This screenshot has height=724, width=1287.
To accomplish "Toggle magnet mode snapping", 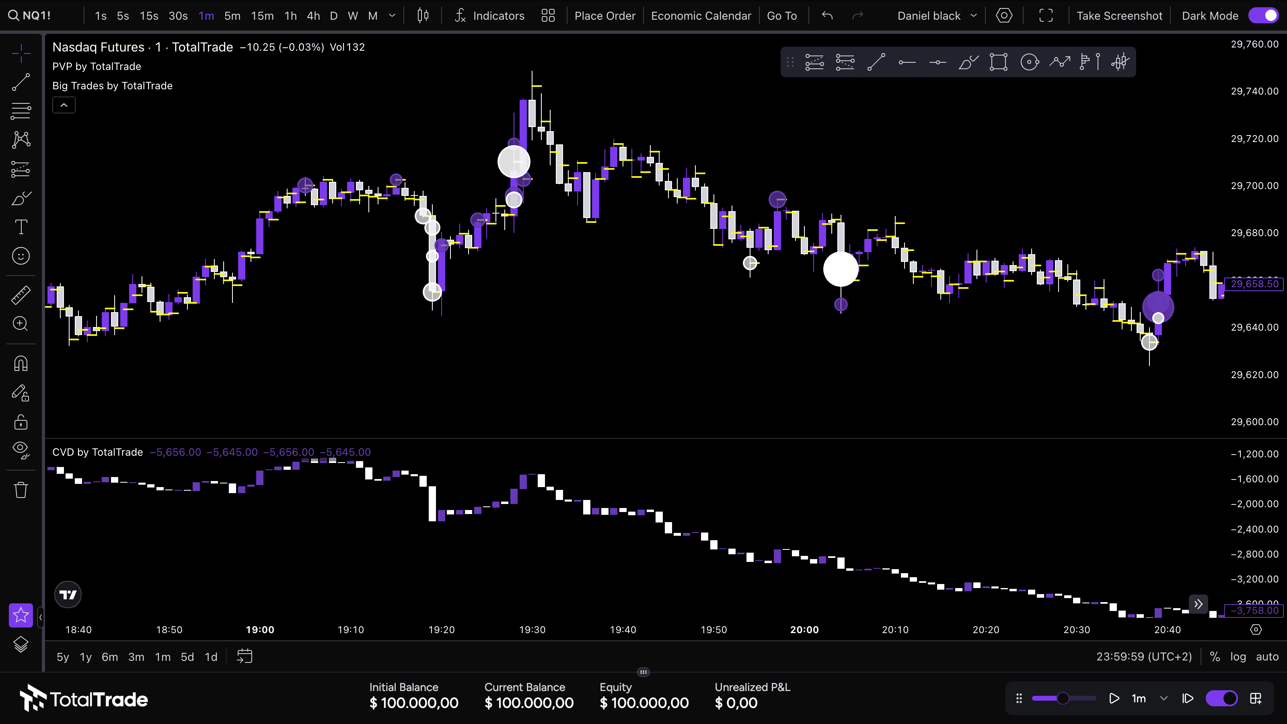I will click(x=21, y=363).
